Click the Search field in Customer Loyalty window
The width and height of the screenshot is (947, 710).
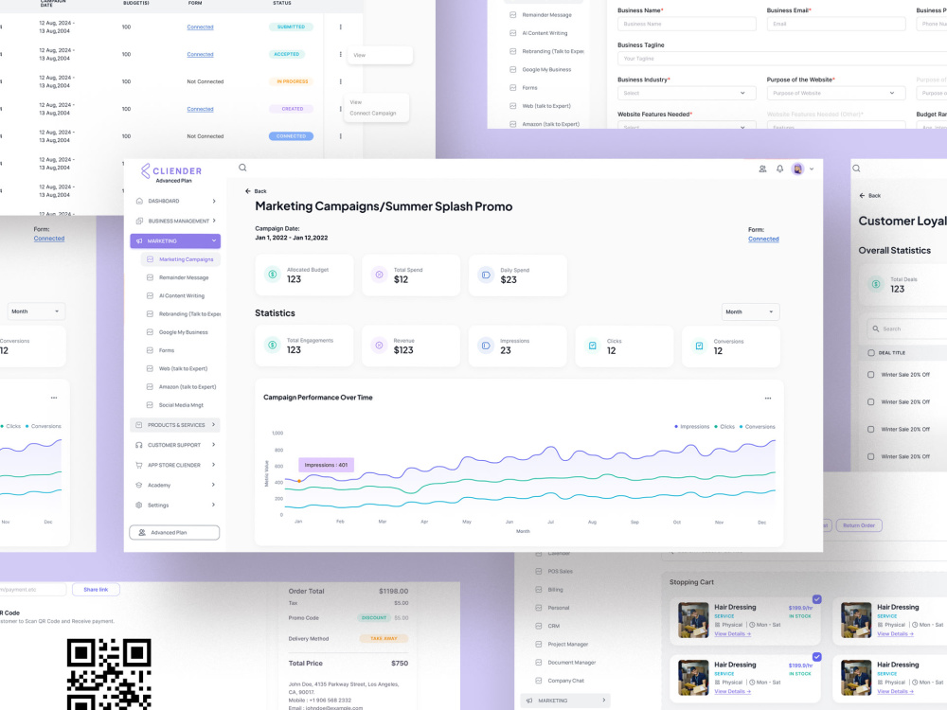click(907, 328)
